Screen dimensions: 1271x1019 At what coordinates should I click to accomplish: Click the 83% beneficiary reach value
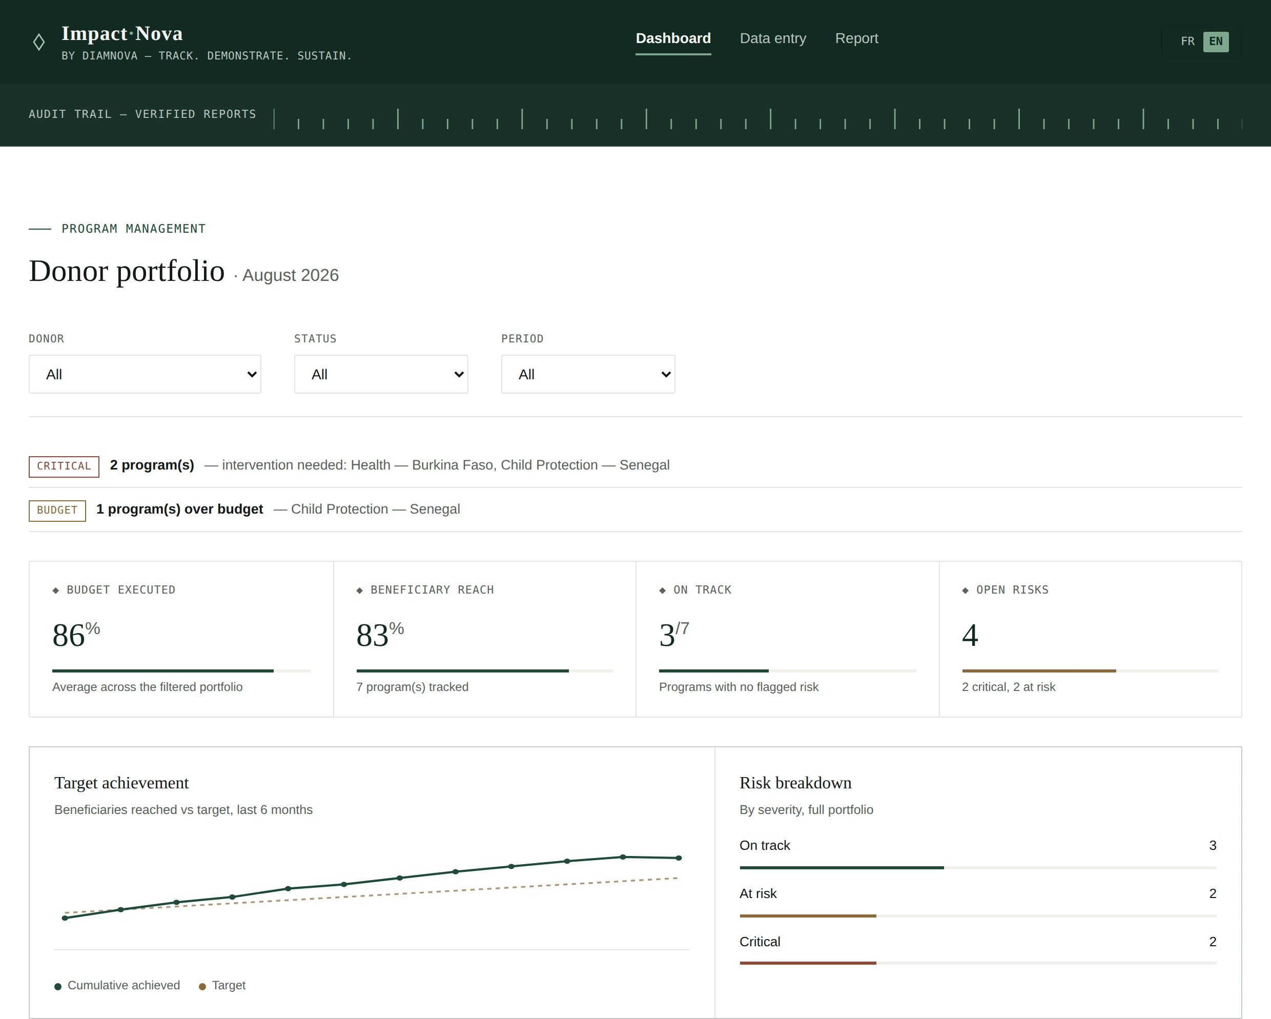380,635
